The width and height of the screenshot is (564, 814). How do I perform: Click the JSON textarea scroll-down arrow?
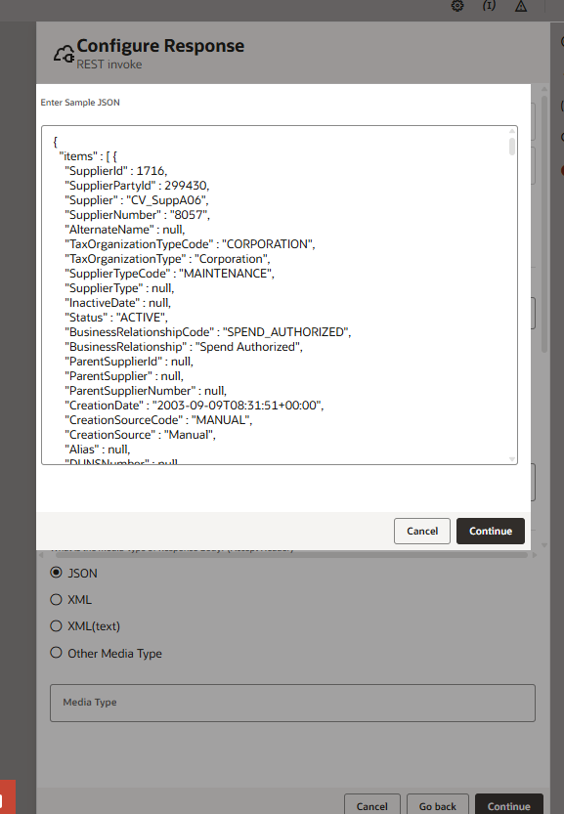point(512,459)
